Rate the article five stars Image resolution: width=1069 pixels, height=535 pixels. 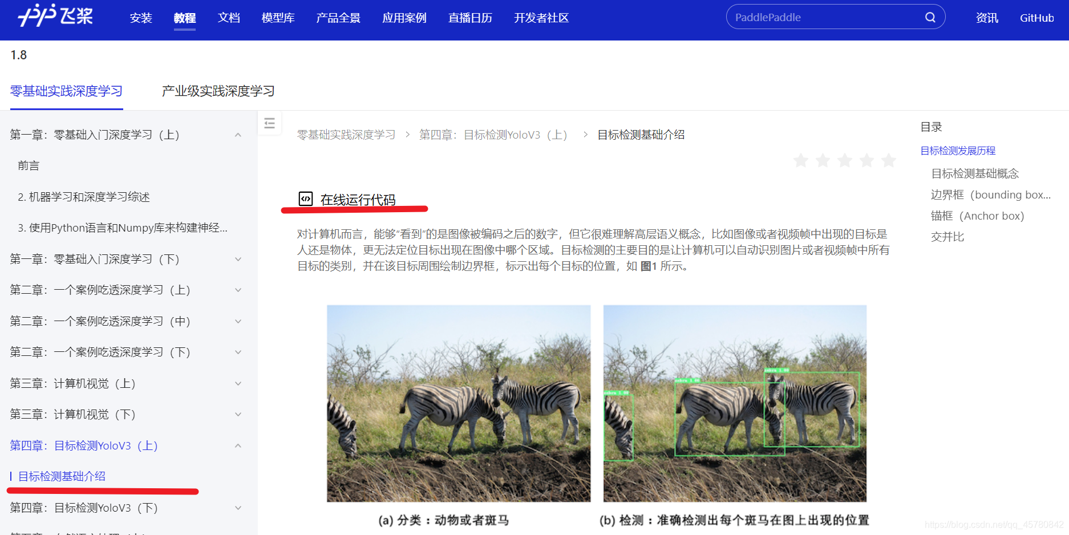tap(889, 160)
